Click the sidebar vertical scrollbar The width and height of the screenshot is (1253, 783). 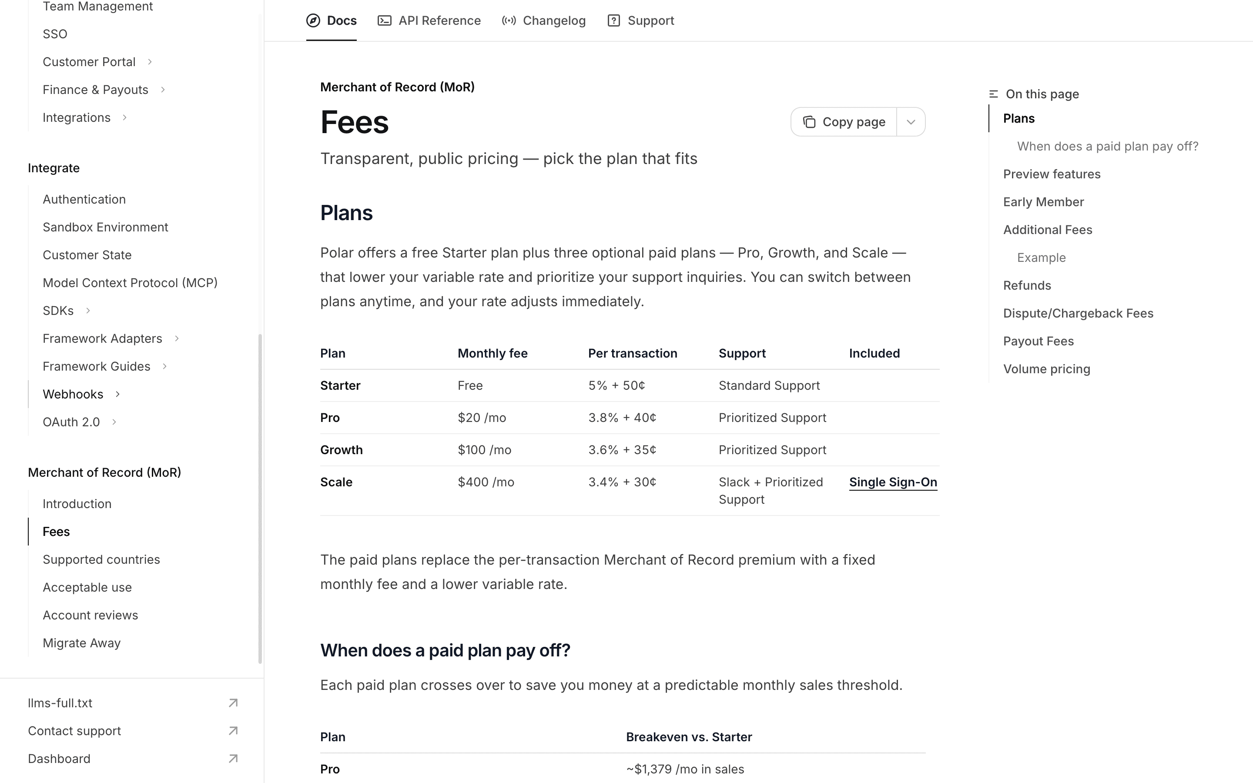260,498
